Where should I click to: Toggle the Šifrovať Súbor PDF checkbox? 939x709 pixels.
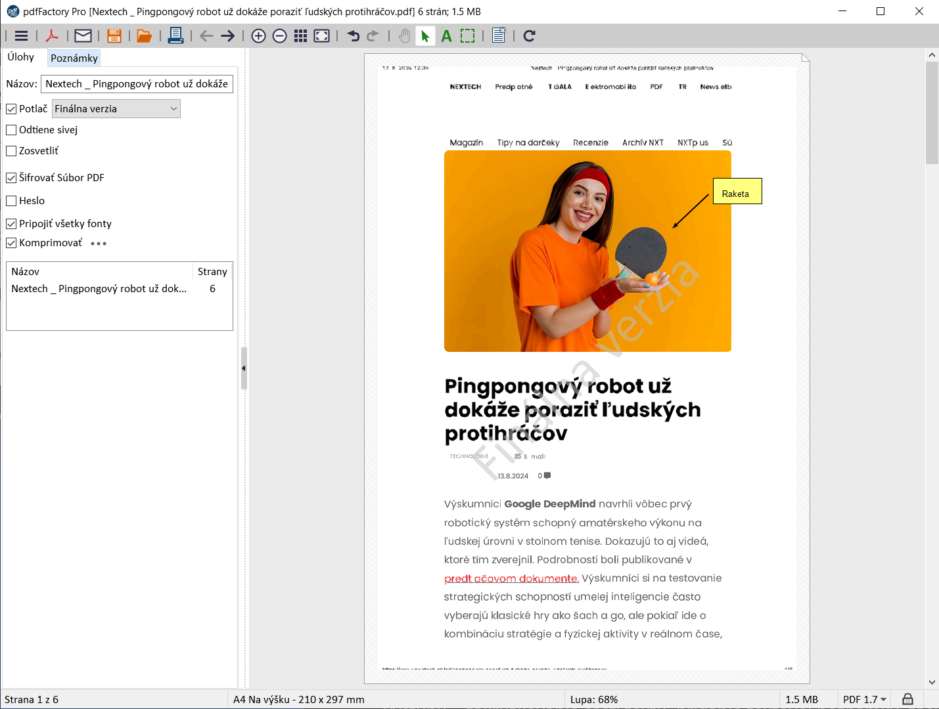[x=11, y=178]
